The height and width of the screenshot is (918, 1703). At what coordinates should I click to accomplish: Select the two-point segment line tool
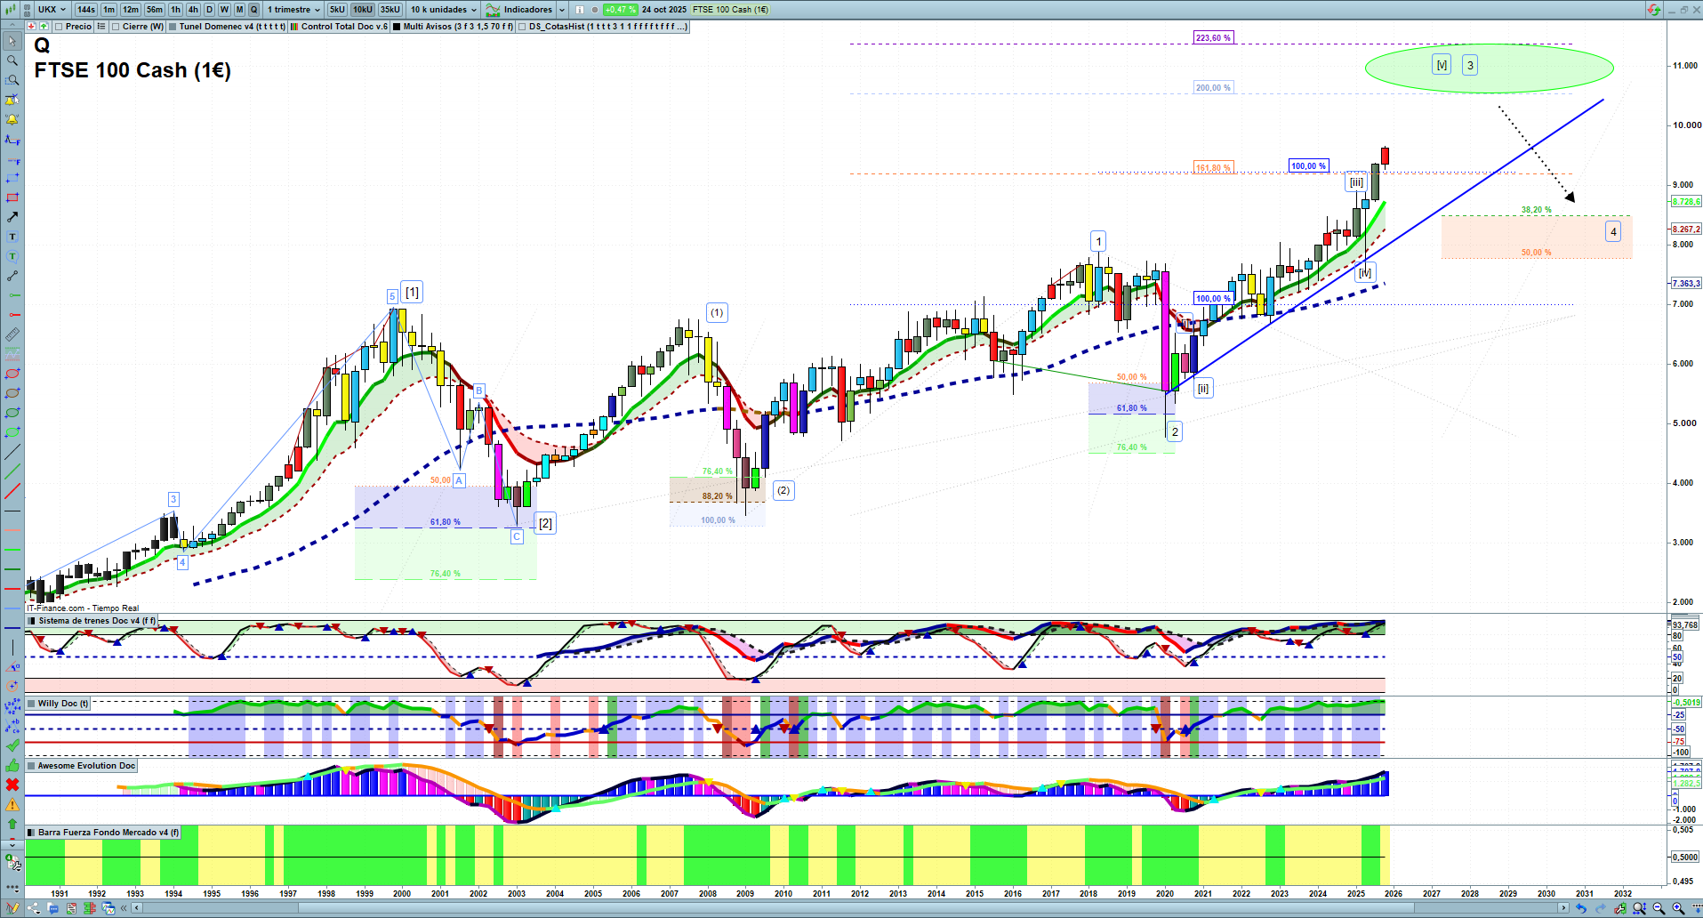(x=12, y=276)
